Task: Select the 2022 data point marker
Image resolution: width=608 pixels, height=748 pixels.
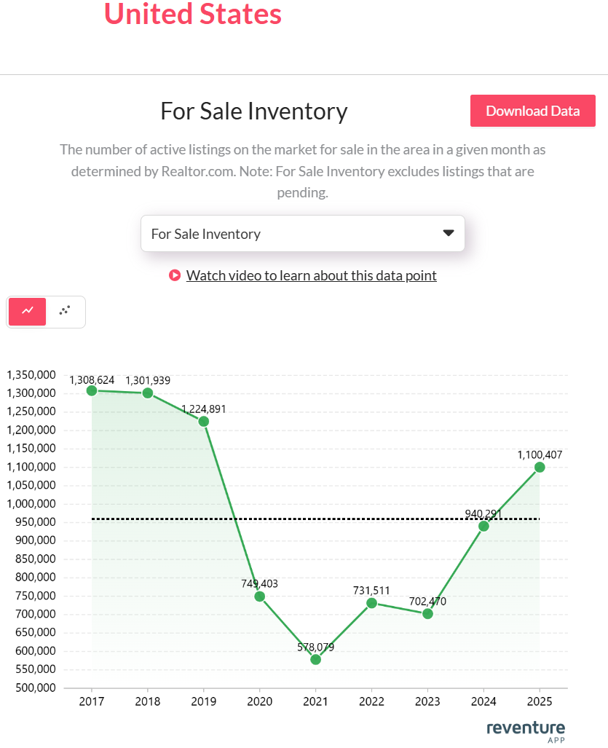Action: pyautogui.click(x=371, y=602)
